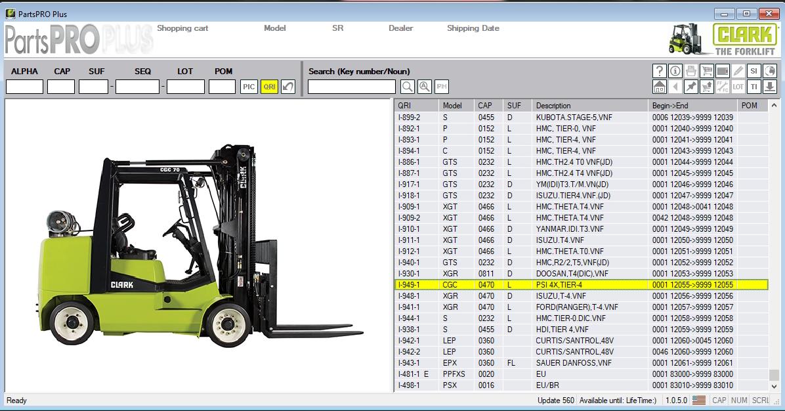
Task: Click the yellow QRI button
Action: [269, 87]
